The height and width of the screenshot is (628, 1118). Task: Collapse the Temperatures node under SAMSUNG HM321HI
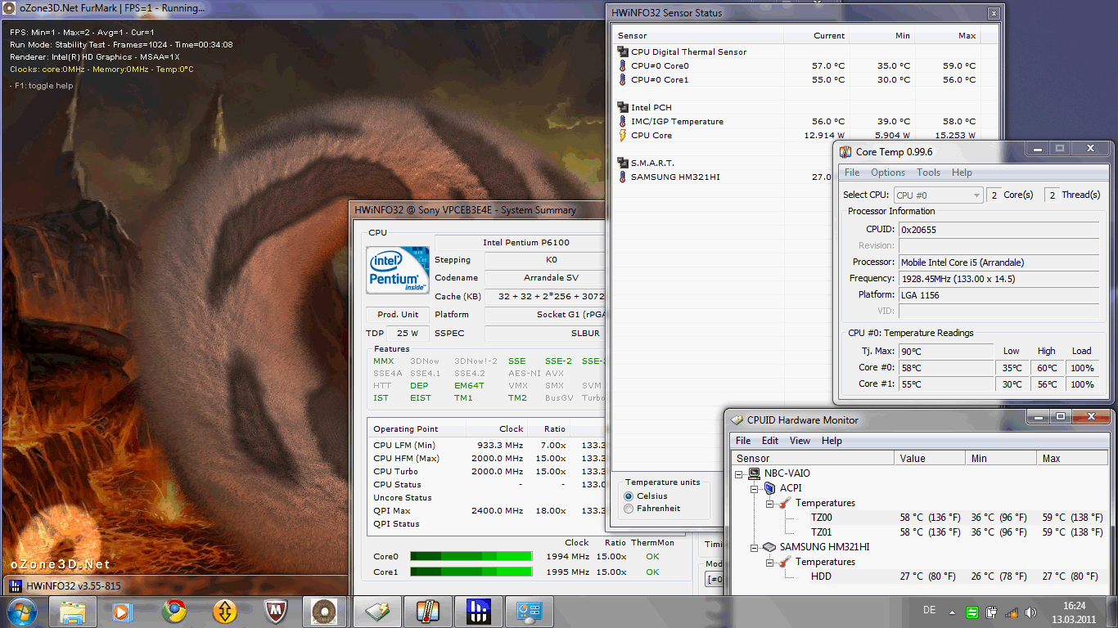coord(770,562)
